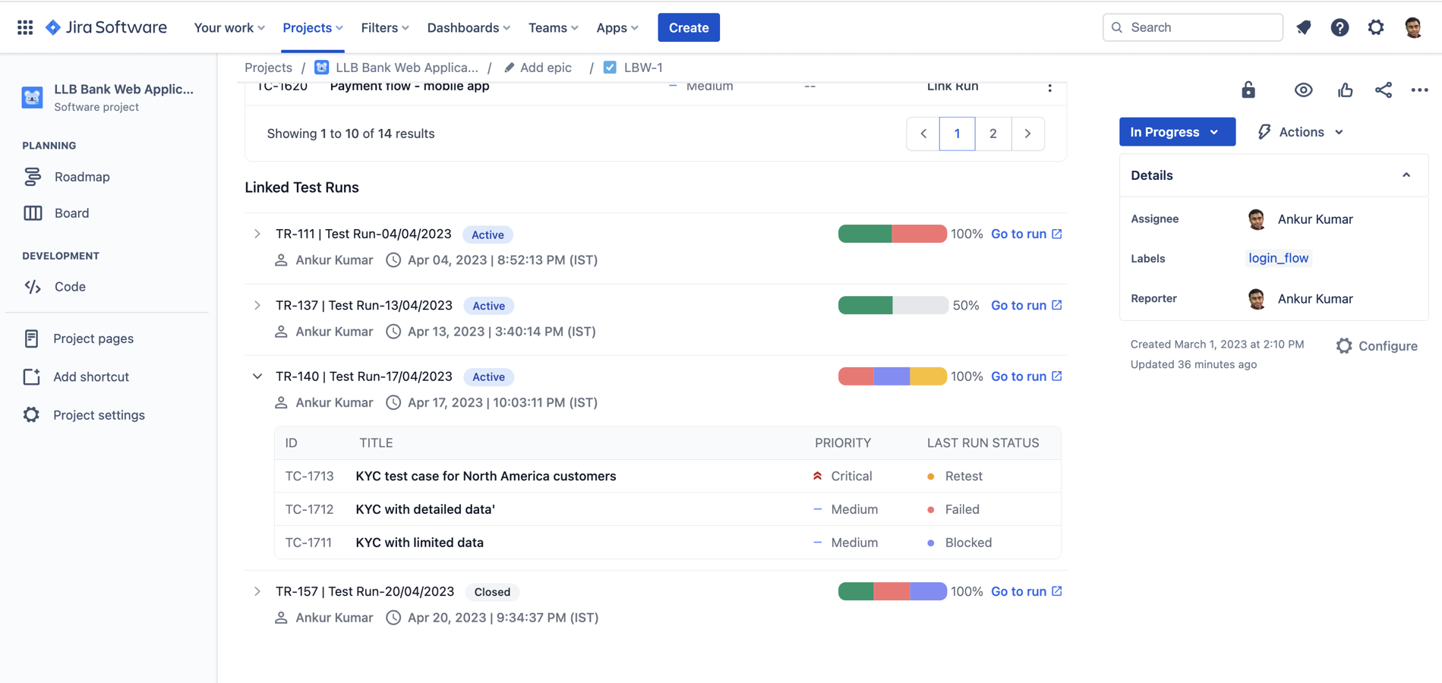The height and width of the screenshot is (683, 1442).
Task: Click the lock restrictions icon
Action: pos(1248,90)
